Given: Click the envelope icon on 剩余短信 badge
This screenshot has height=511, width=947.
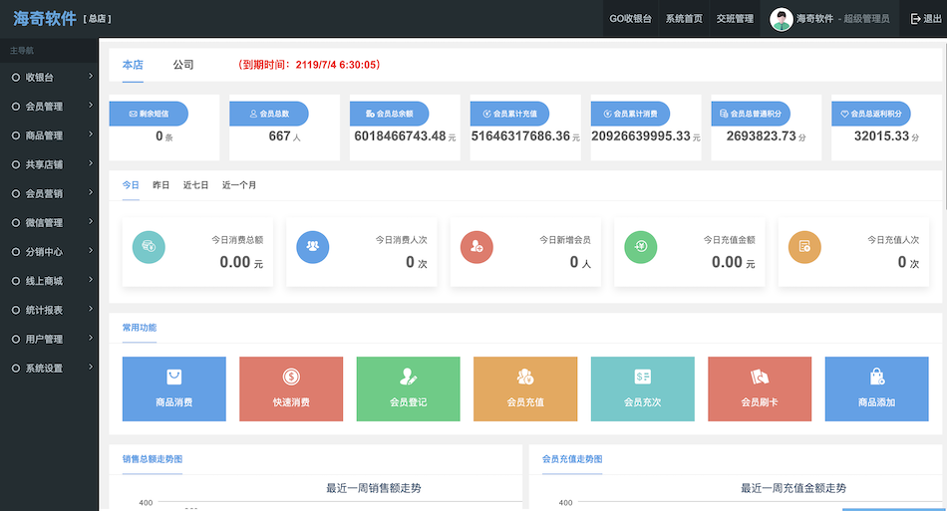Looking at the screenshot, I should [x=133, y=114].
